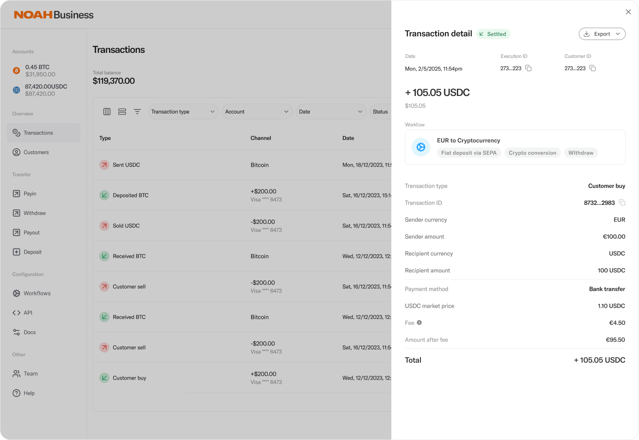Screen dimensions: 639x440
Task: Open the Payin section
Action: 29,194
